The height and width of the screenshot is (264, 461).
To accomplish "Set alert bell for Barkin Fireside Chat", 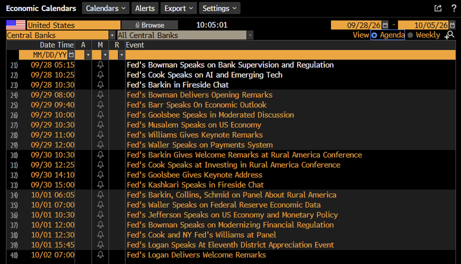I will coord(100,85).
